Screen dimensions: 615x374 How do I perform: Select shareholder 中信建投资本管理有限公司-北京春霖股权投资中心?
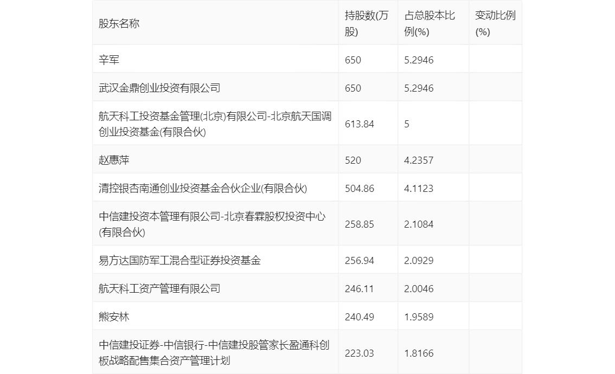tap(212, 224)
